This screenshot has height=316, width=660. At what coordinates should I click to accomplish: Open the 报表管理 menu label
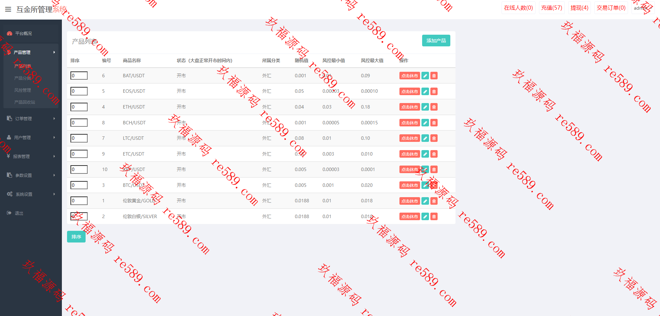(21, 156)
